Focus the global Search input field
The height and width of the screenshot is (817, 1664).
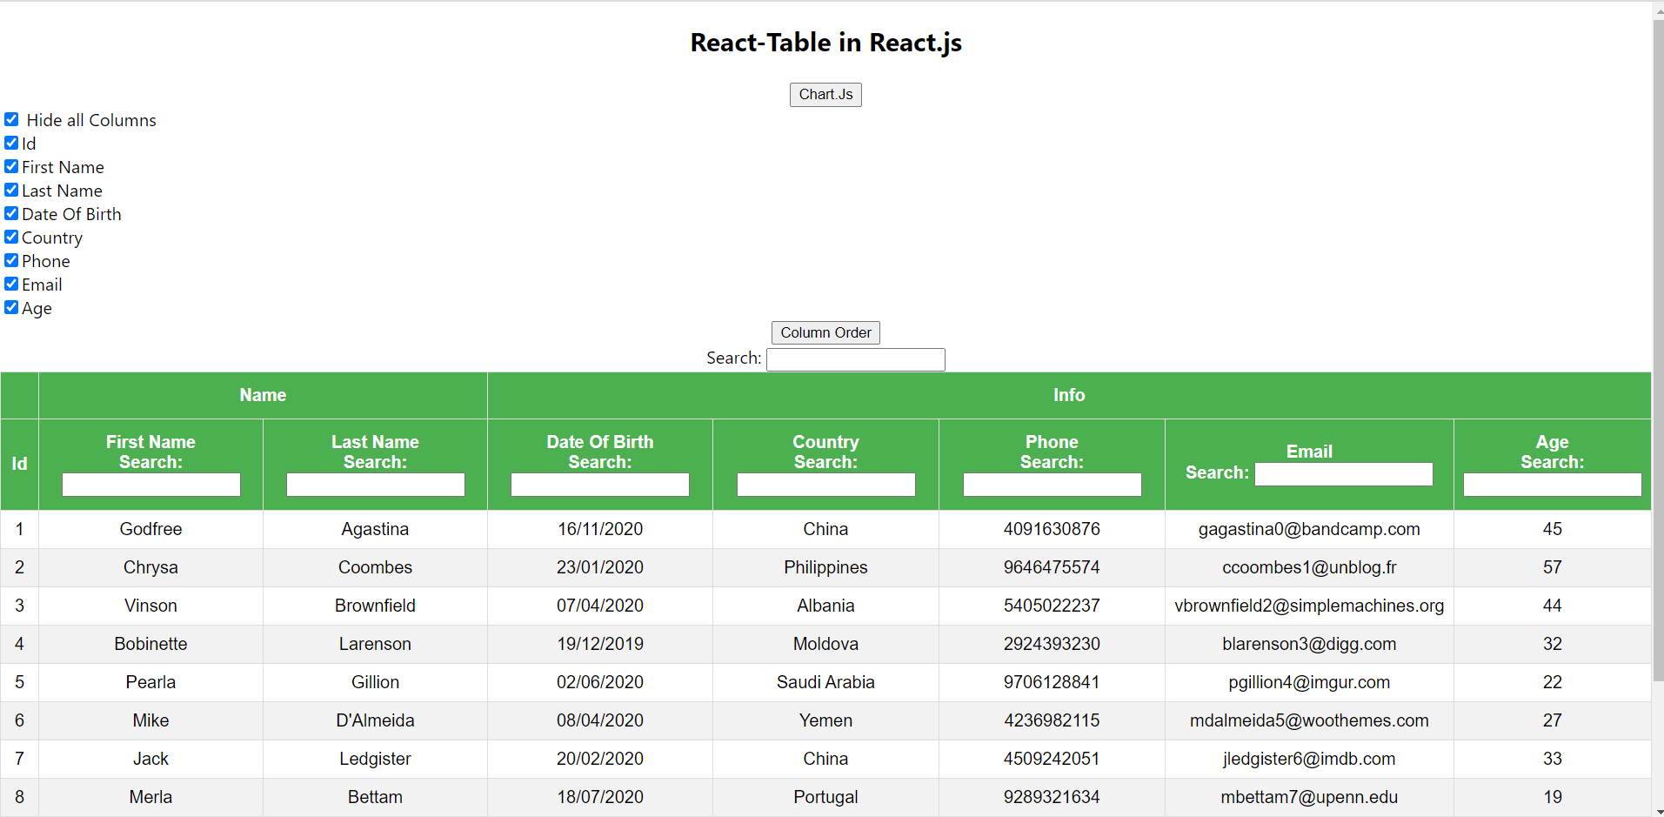(856, 359)
